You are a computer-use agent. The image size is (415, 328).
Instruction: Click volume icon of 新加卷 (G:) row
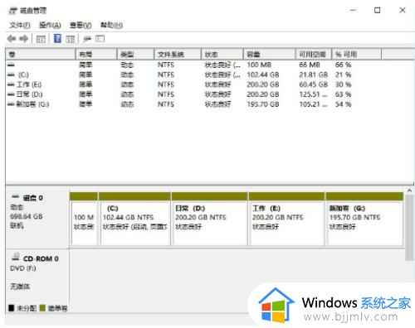(x=11, y=104)
